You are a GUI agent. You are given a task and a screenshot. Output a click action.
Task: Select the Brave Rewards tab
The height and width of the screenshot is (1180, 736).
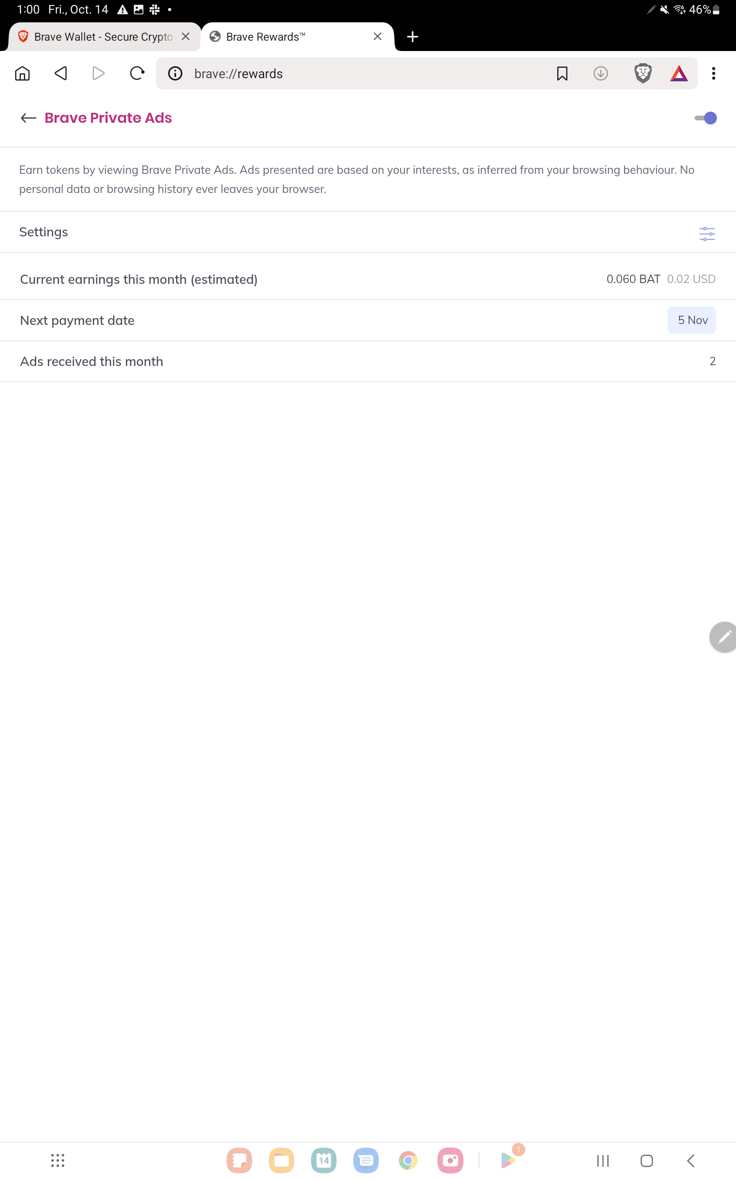266,36
